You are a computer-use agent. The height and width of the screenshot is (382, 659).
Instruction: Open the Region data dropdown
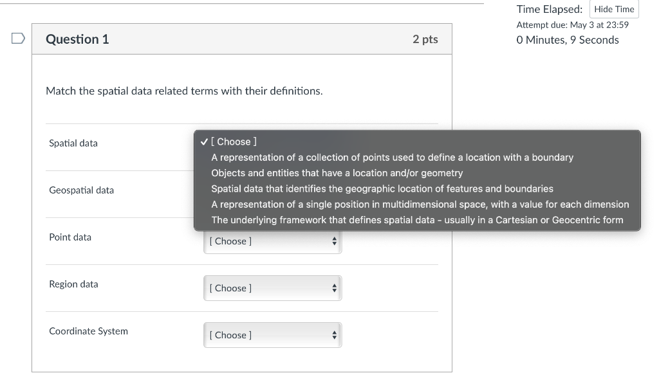pos(273,288)
